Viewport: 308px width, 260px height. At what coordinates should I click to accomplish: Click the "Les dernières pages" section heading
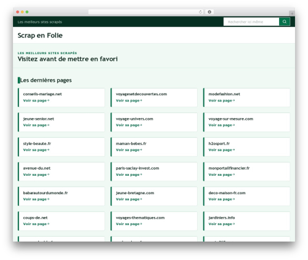point(46,80)
